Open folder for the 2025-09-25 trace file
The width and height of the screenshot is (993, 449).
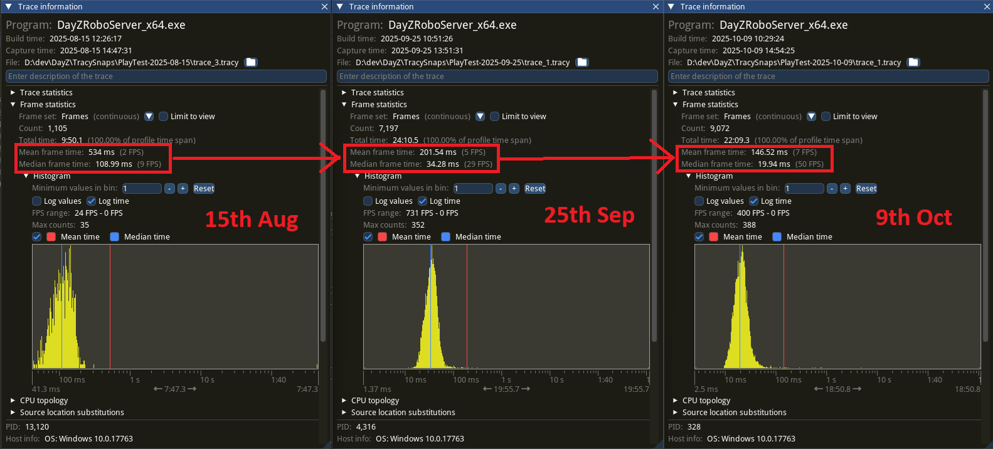[x=582, y=62]
